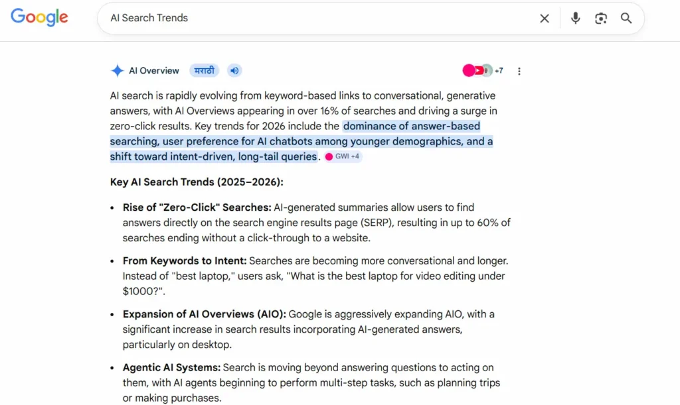Screen dimensions: 680x405
Task: Expand the GWI +4 citation chip
Action: click(x=343, y=157)
